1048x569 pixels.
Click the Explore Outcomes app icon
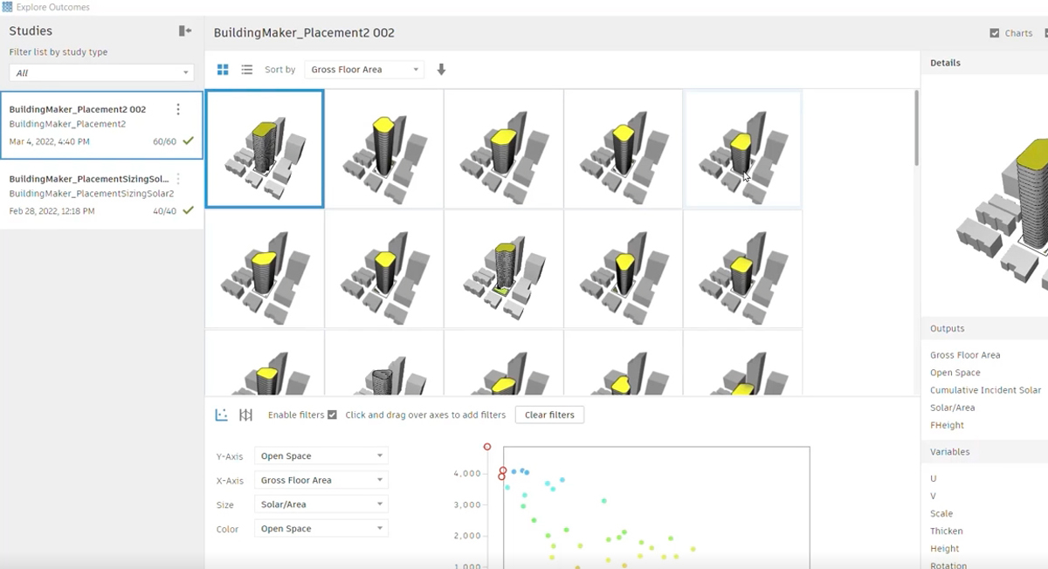[x=7, y=7]
